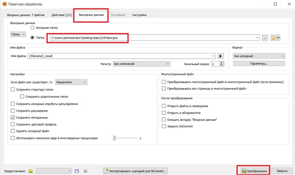Maximize the Пакетная обработка window

click(275, 4)
